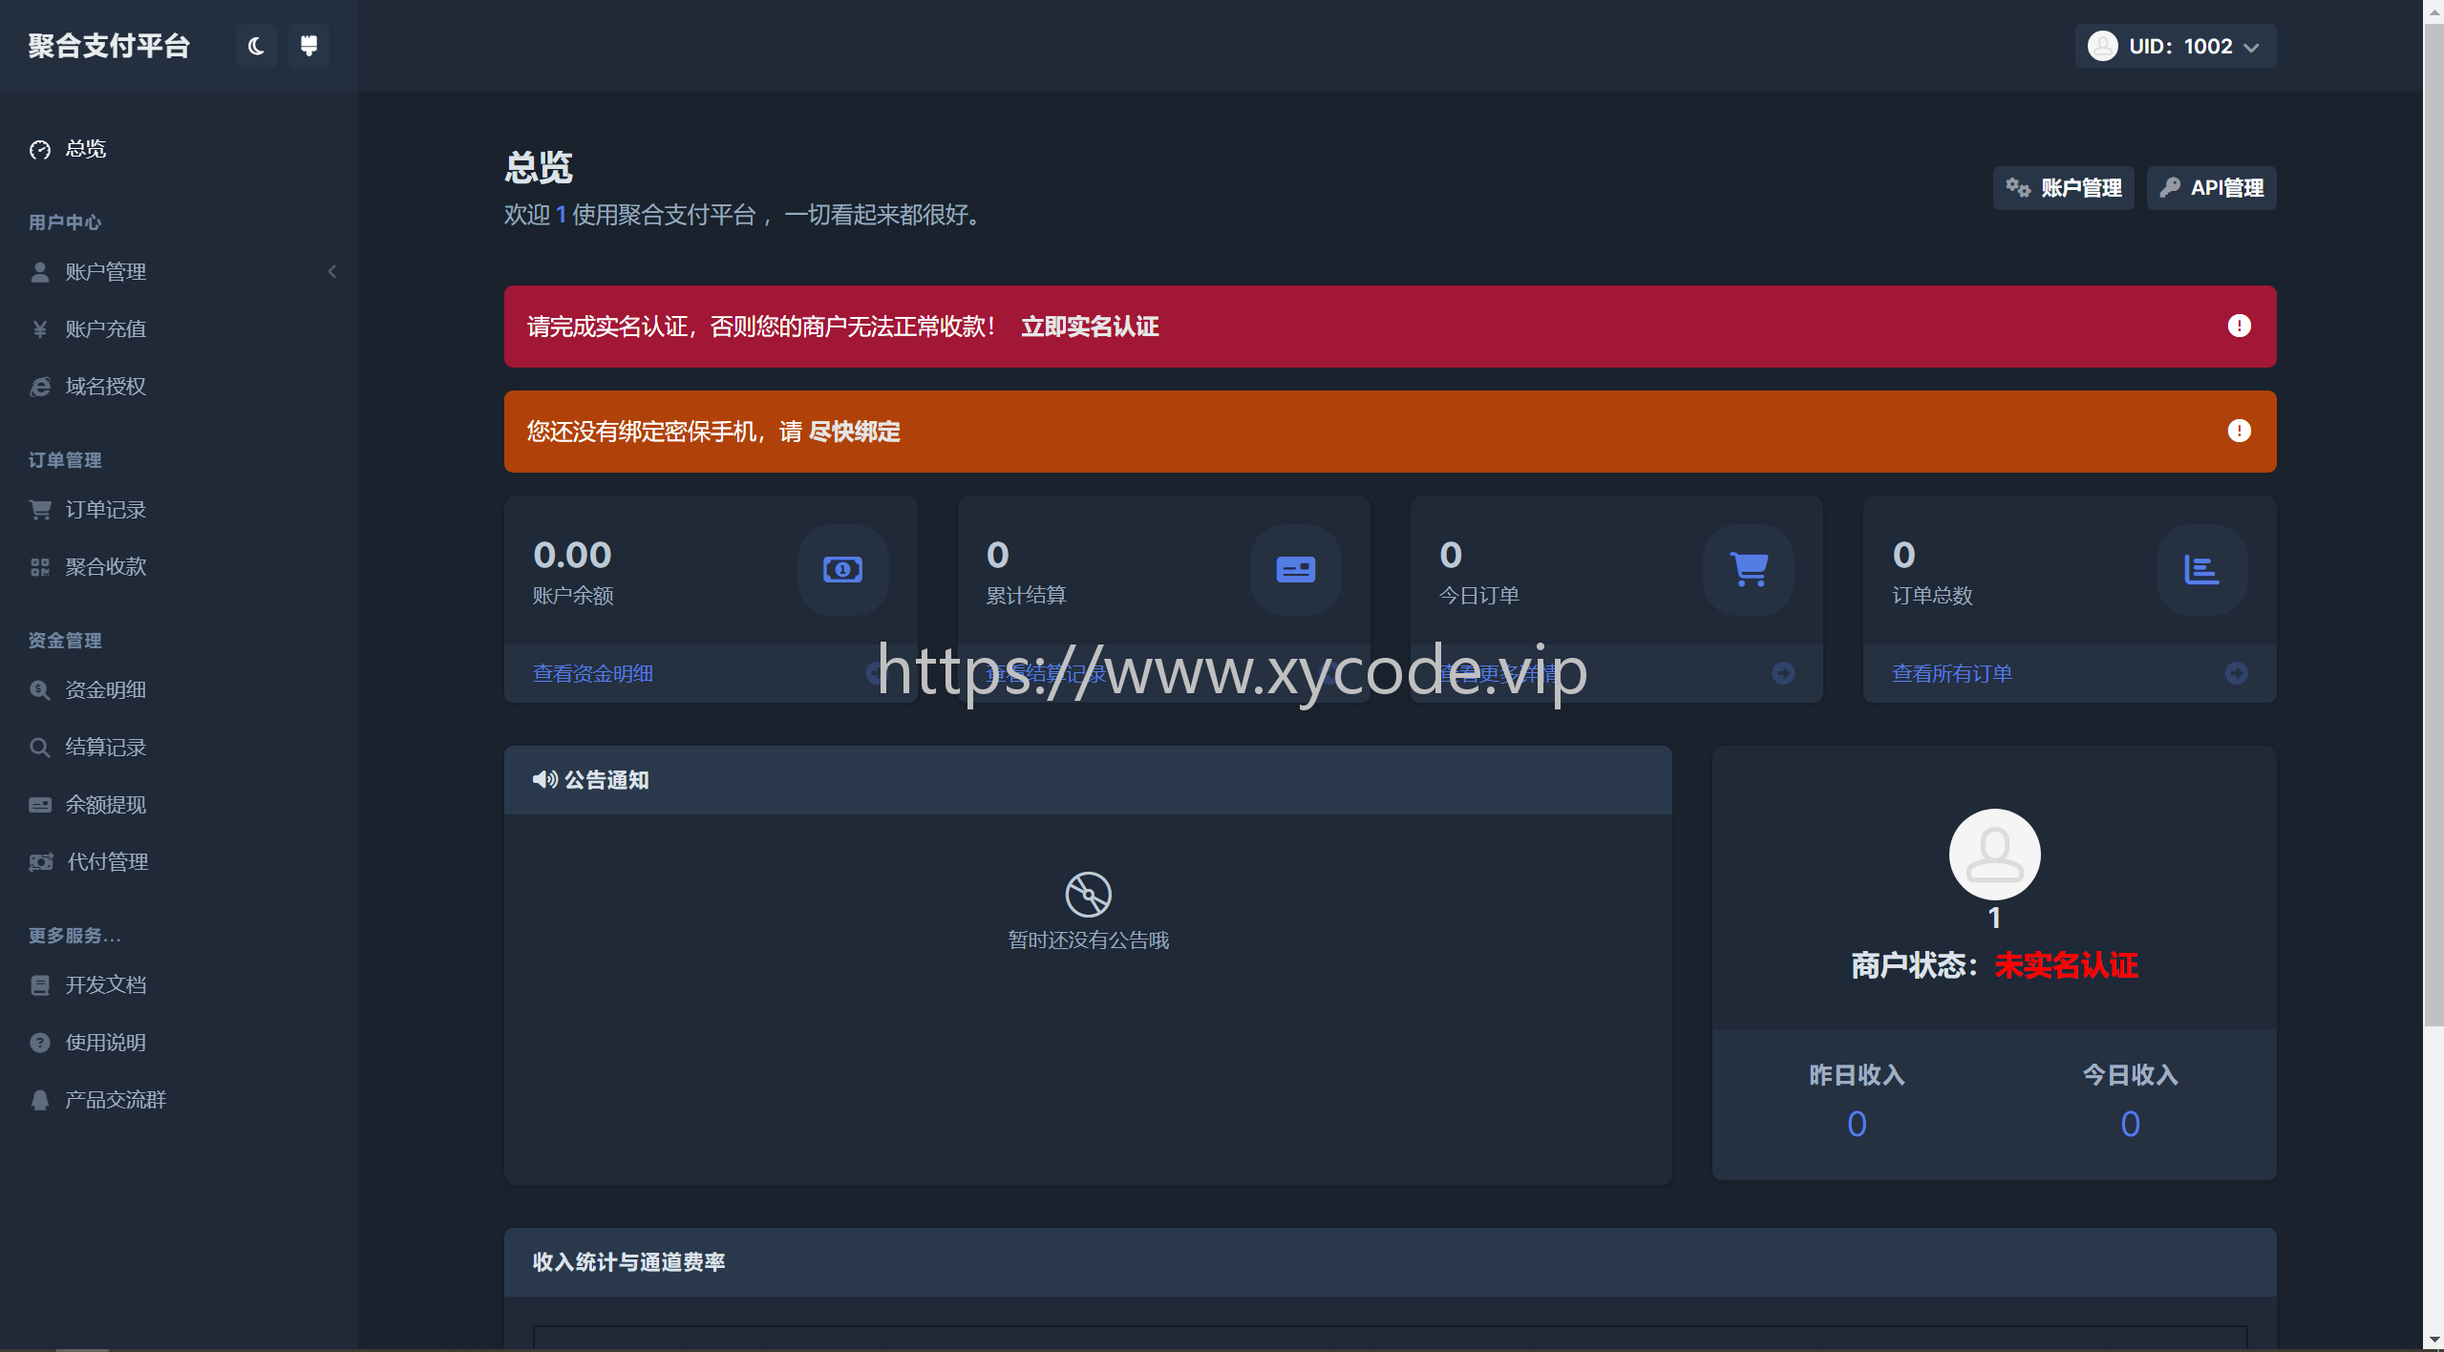The image size is (2444, 1352).
Task: Open 查看所有订单 link
Action: pos(1952,674)
